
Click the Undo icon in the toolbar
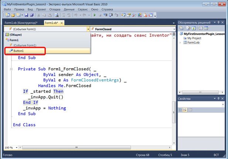(x=75, y=16)
